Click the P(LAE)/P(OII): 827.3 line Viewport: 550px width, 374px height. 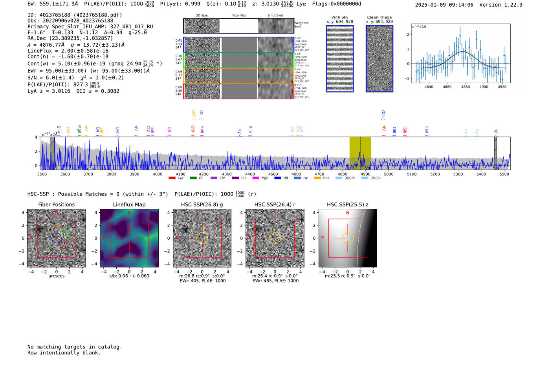pos(64,84)
